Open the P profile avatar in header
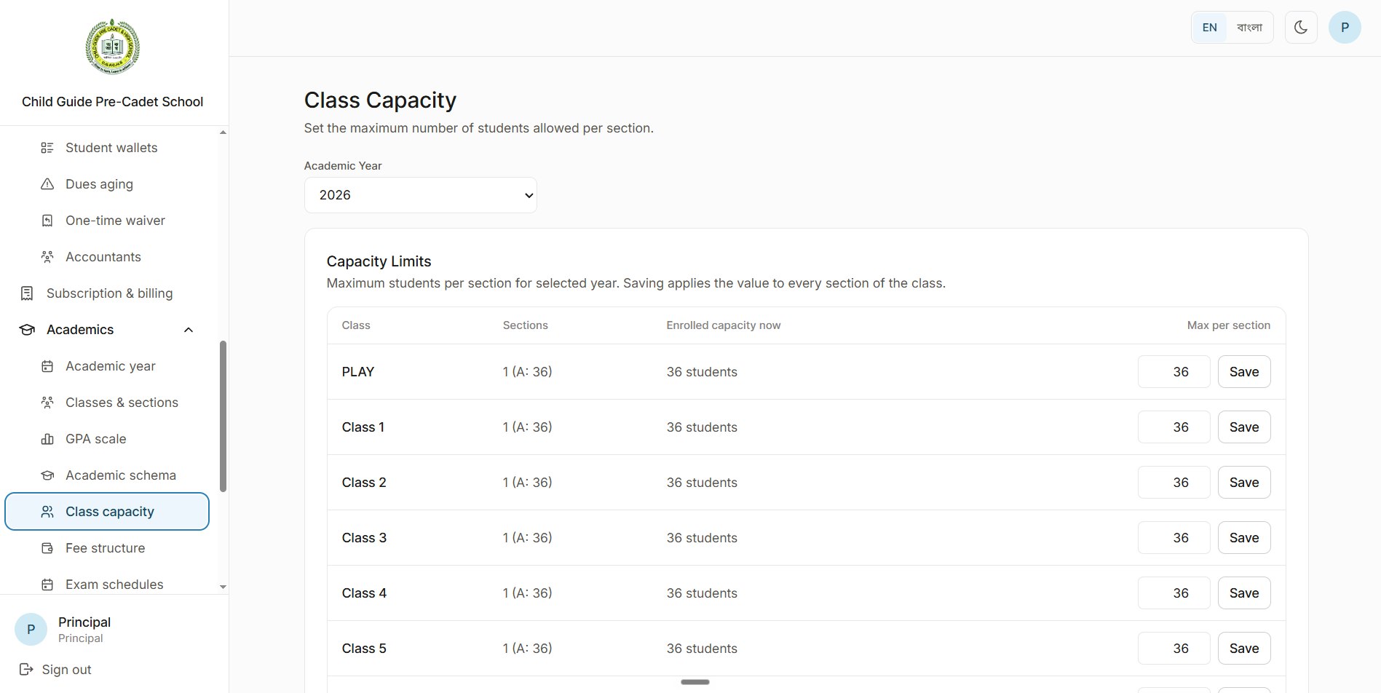The height and width of the screenshot is (693, 1381). 1345,28
